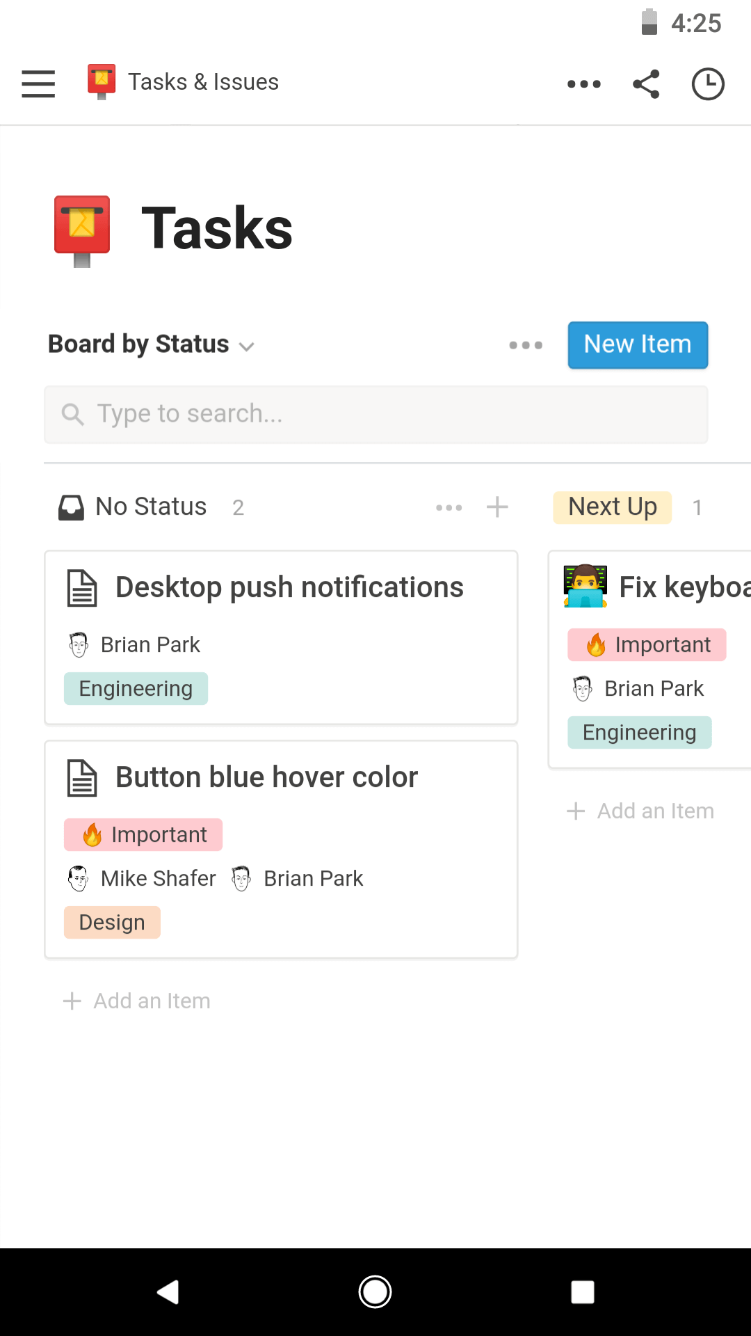Screen dimensions: 751x1336
Task: Click the New Item button
Action: point(638,345)
